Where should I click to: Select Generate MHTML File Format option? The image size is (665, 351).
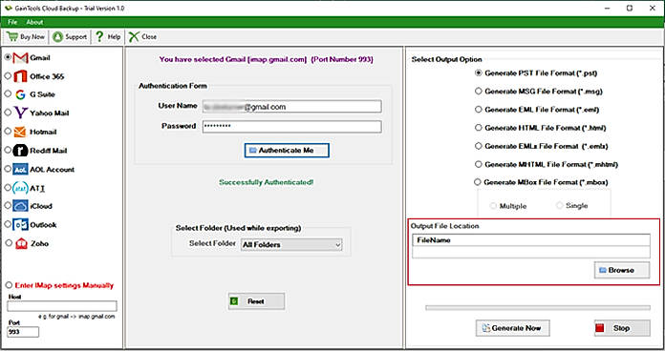479,164
